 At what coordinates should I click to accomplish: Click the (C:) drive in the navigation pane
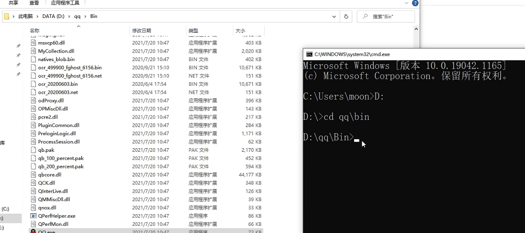click(x=5, y=209)
